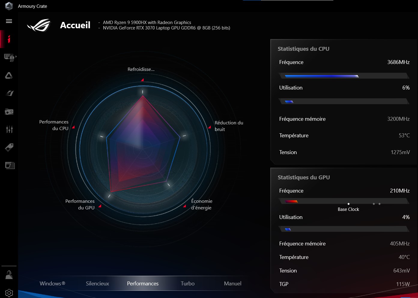The width and height of the screenshot is (418, 298).
Task: Switch to the Manuel operating mode
Action: pyautogui.click(x=233, y=284)
